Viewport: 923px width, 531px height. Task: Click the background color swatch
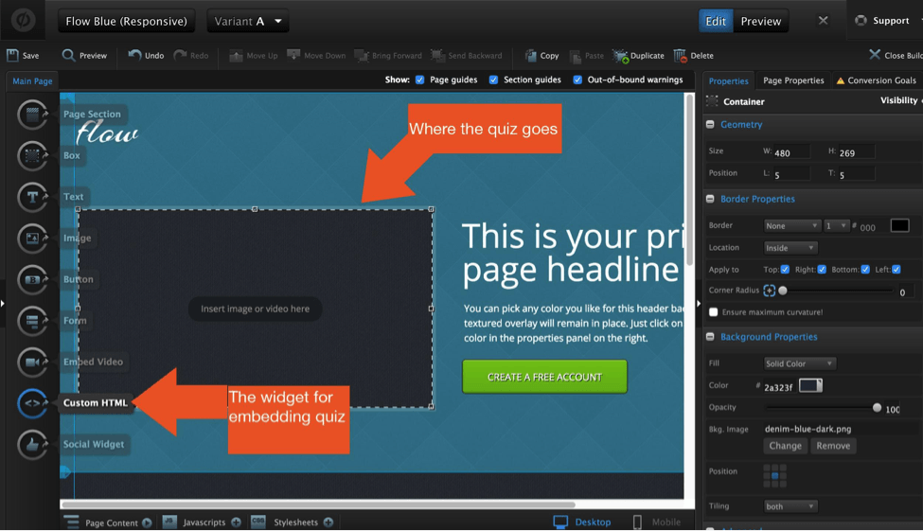pyautogui.click(x=810, y=385)
